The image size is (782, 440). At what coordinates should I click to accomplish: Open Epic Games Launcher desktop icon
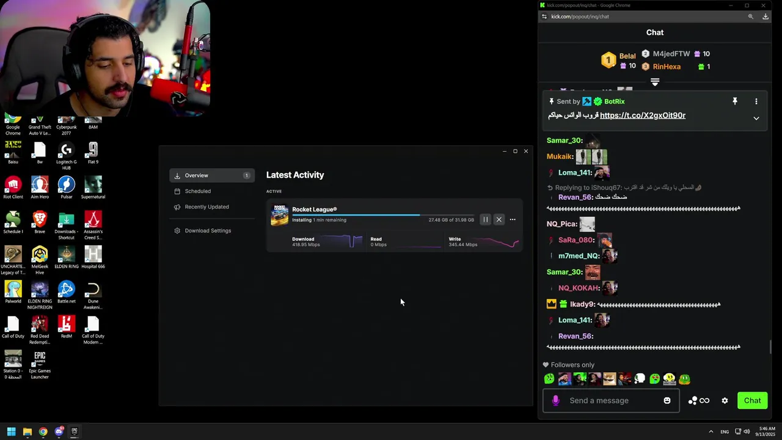coord(40,365)
